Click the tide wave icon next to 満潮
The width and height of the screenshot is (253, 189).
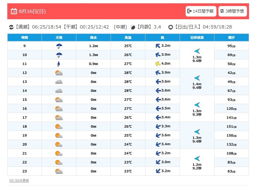11,27
